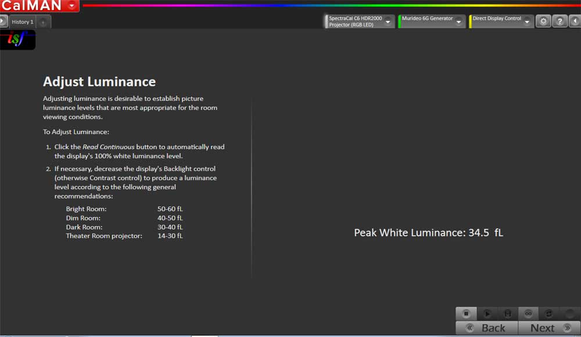Viewport: 581px width, 337px height.
Task: Click the Adjust Luminance heading
Action: coord(99,81)
